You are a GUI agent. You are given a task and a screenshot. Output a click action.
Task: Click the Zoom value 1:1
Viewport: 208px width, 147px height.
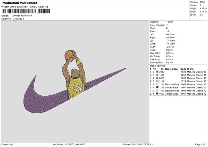point(201,15)
